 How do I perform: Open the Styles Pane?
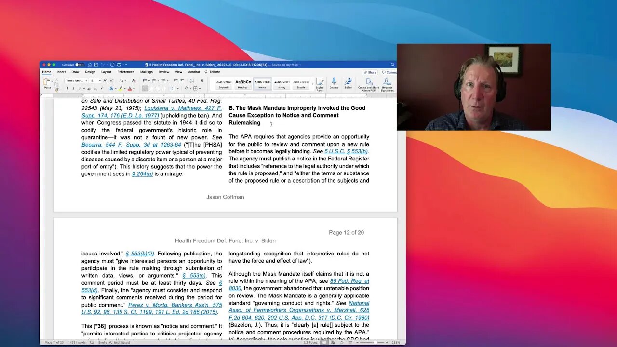(320, 84)
